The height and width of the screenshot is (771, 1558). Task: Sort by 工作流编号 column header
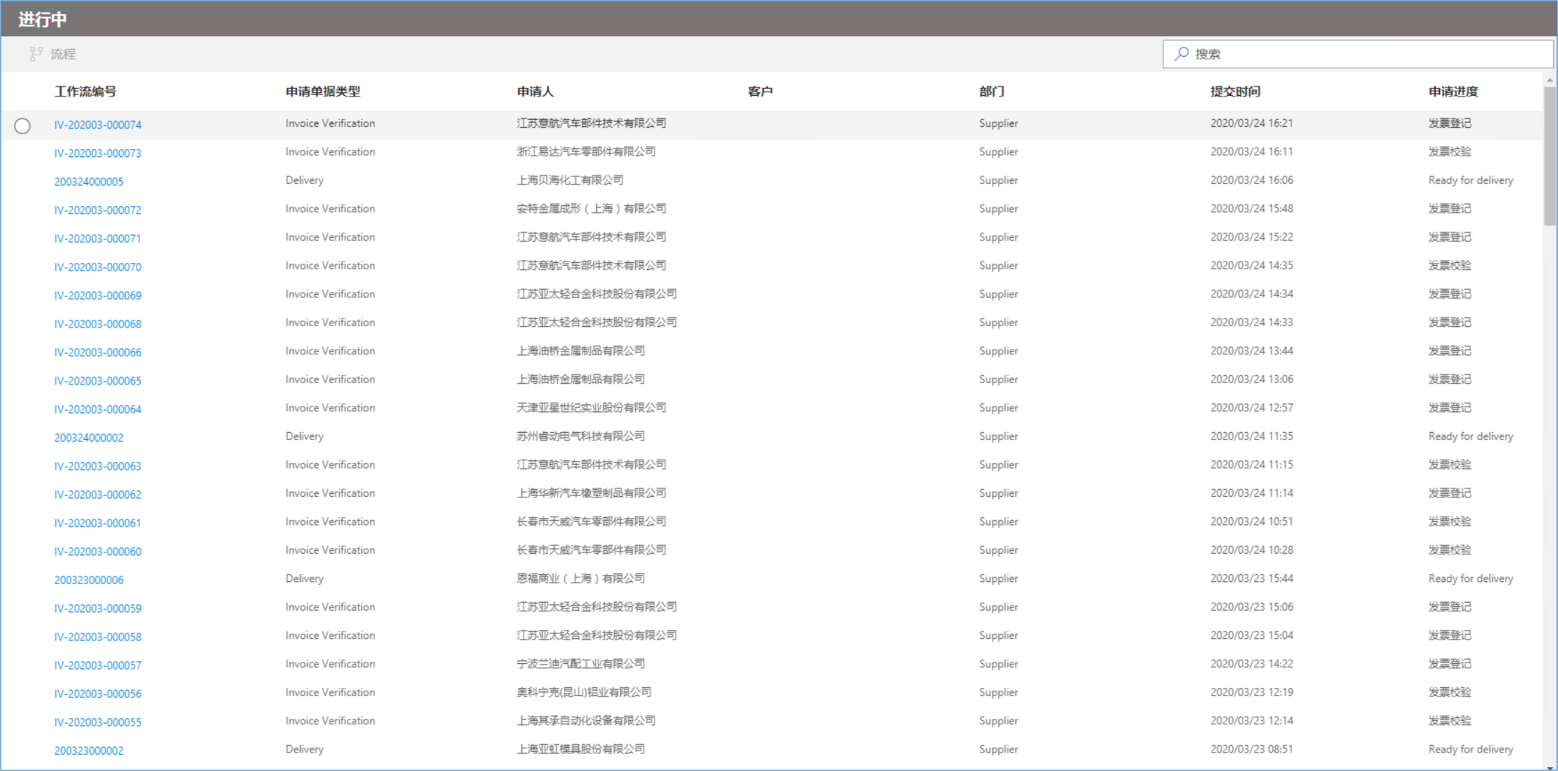point(85,91)
